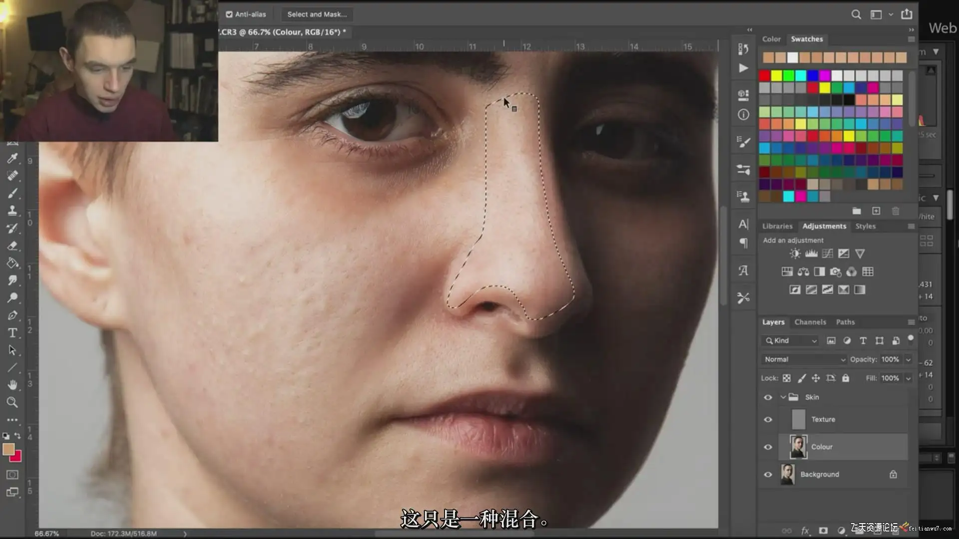Open the search magnifier icon
The image size is (959, 539).
[x=856, y=14]
